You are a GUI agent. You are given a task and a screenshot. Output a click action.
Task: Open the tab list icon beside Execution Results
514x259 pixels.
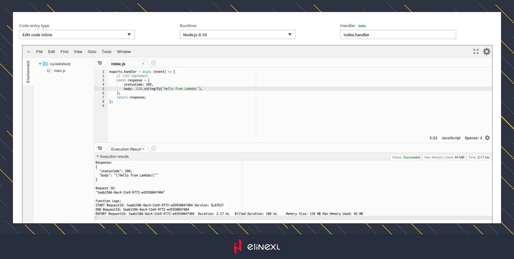100,148
